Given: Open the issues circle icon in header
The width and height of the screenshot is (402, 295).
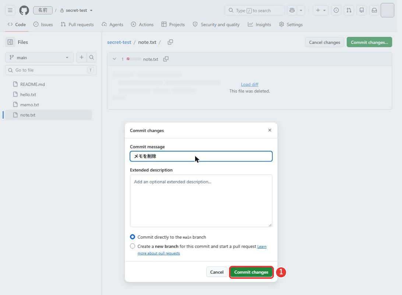Looking at the screenshot, I should (x=336, y=10).
